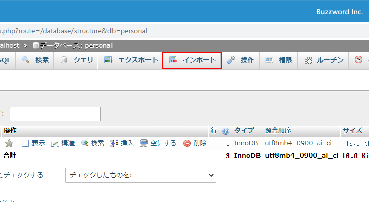Open the 操作 tab with wrench icon
Image resolution: width=369 pixels, height=202 pixels.
(x=240, y=60)
